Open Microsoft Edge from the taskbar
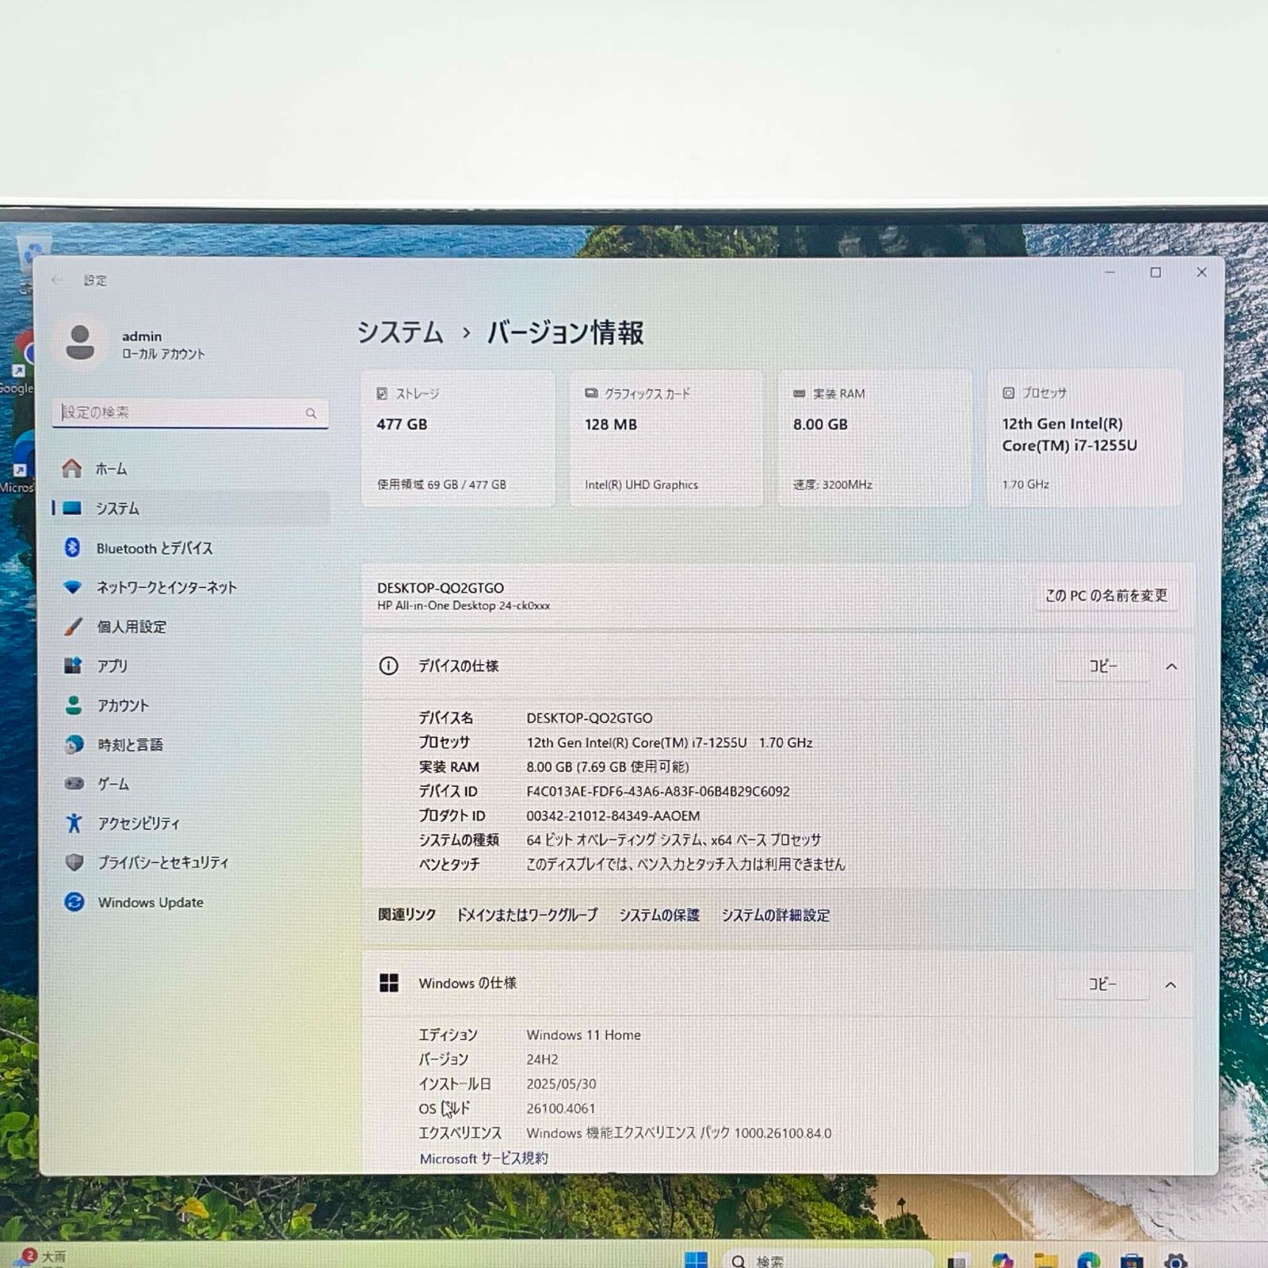 click(1089, 1261)
